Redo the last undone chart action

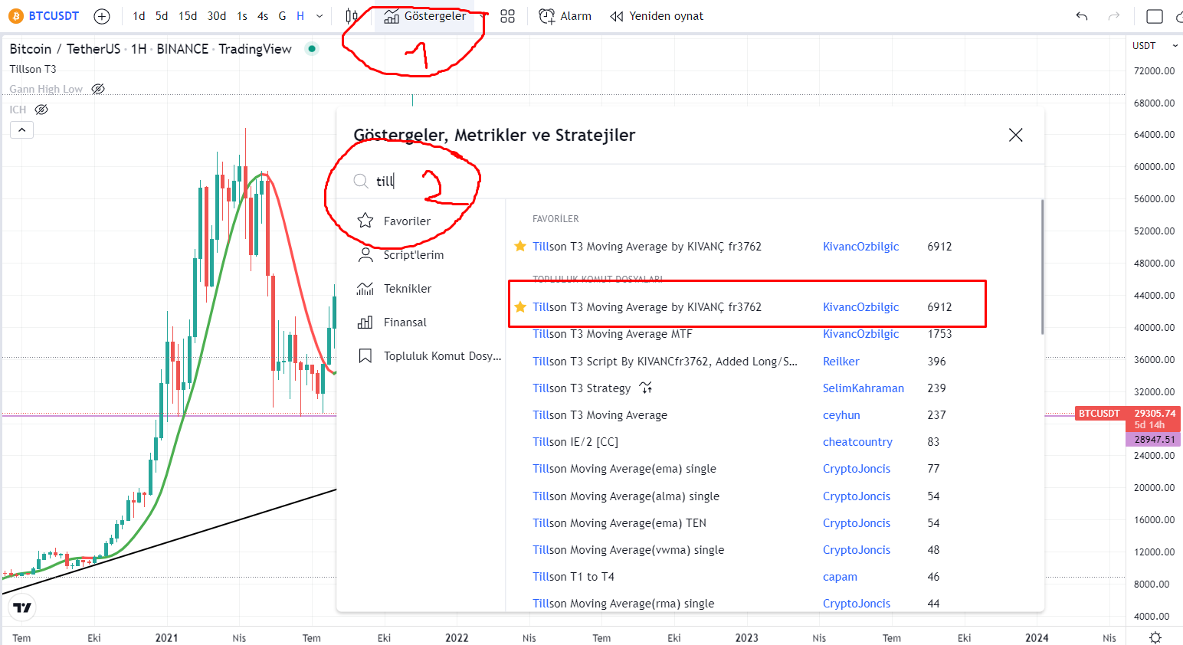pos(1114,16)
